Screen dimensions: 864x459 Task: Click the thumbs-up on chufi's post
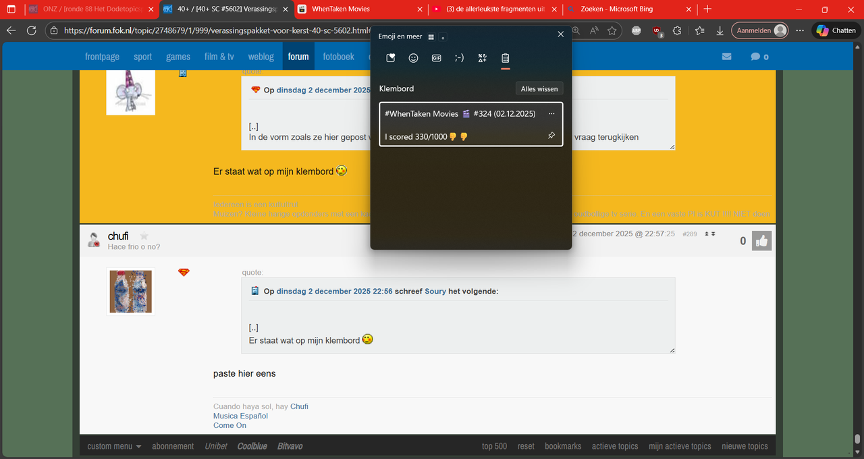pos(762,241)
